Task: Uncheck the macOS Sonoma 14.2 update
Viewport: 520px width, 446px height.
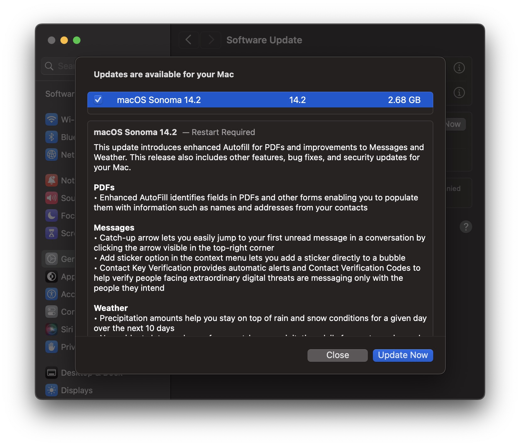Action: coord(98,100)
